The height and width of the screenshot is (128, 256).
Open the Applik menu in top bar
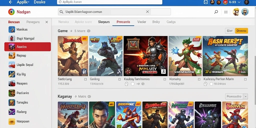click(x=23, y=2)
